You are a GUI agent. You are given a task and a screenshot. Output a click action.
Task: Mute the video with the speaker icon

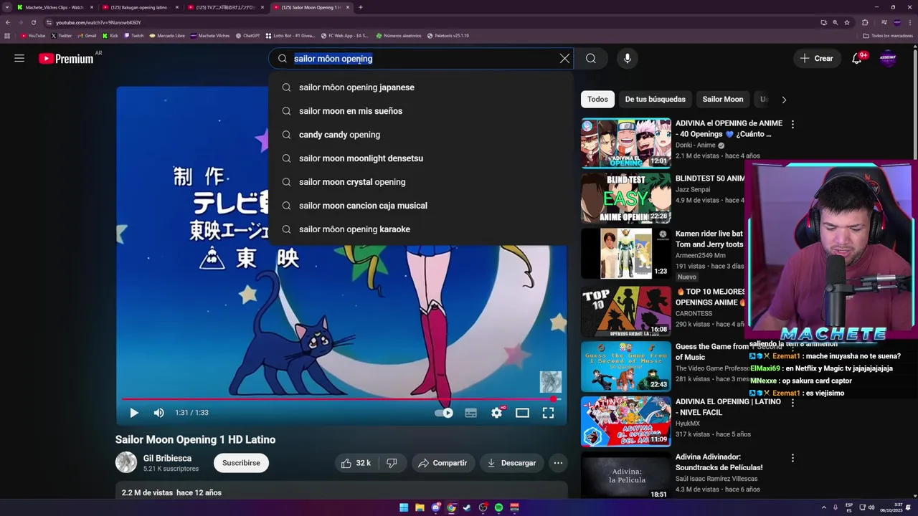(158, 413)
